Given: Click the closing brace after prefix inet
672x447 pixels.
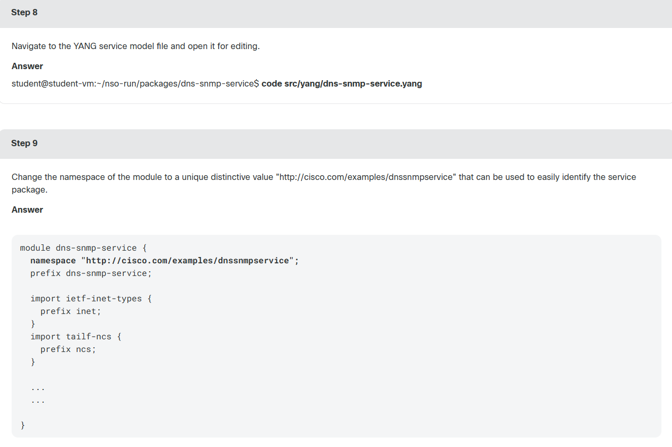Looking at the screenshot, I should [x=33, y=324].
